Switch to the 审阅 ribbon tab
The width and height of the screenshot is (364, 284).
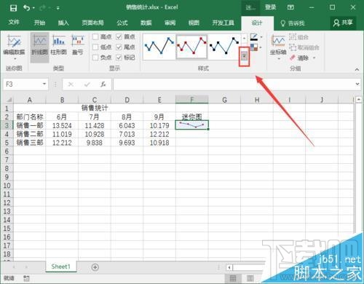point(170,23)
